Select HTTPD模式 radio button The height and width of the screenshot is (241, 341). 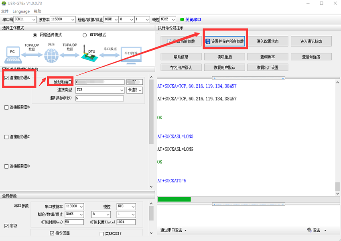coord(85,35)
